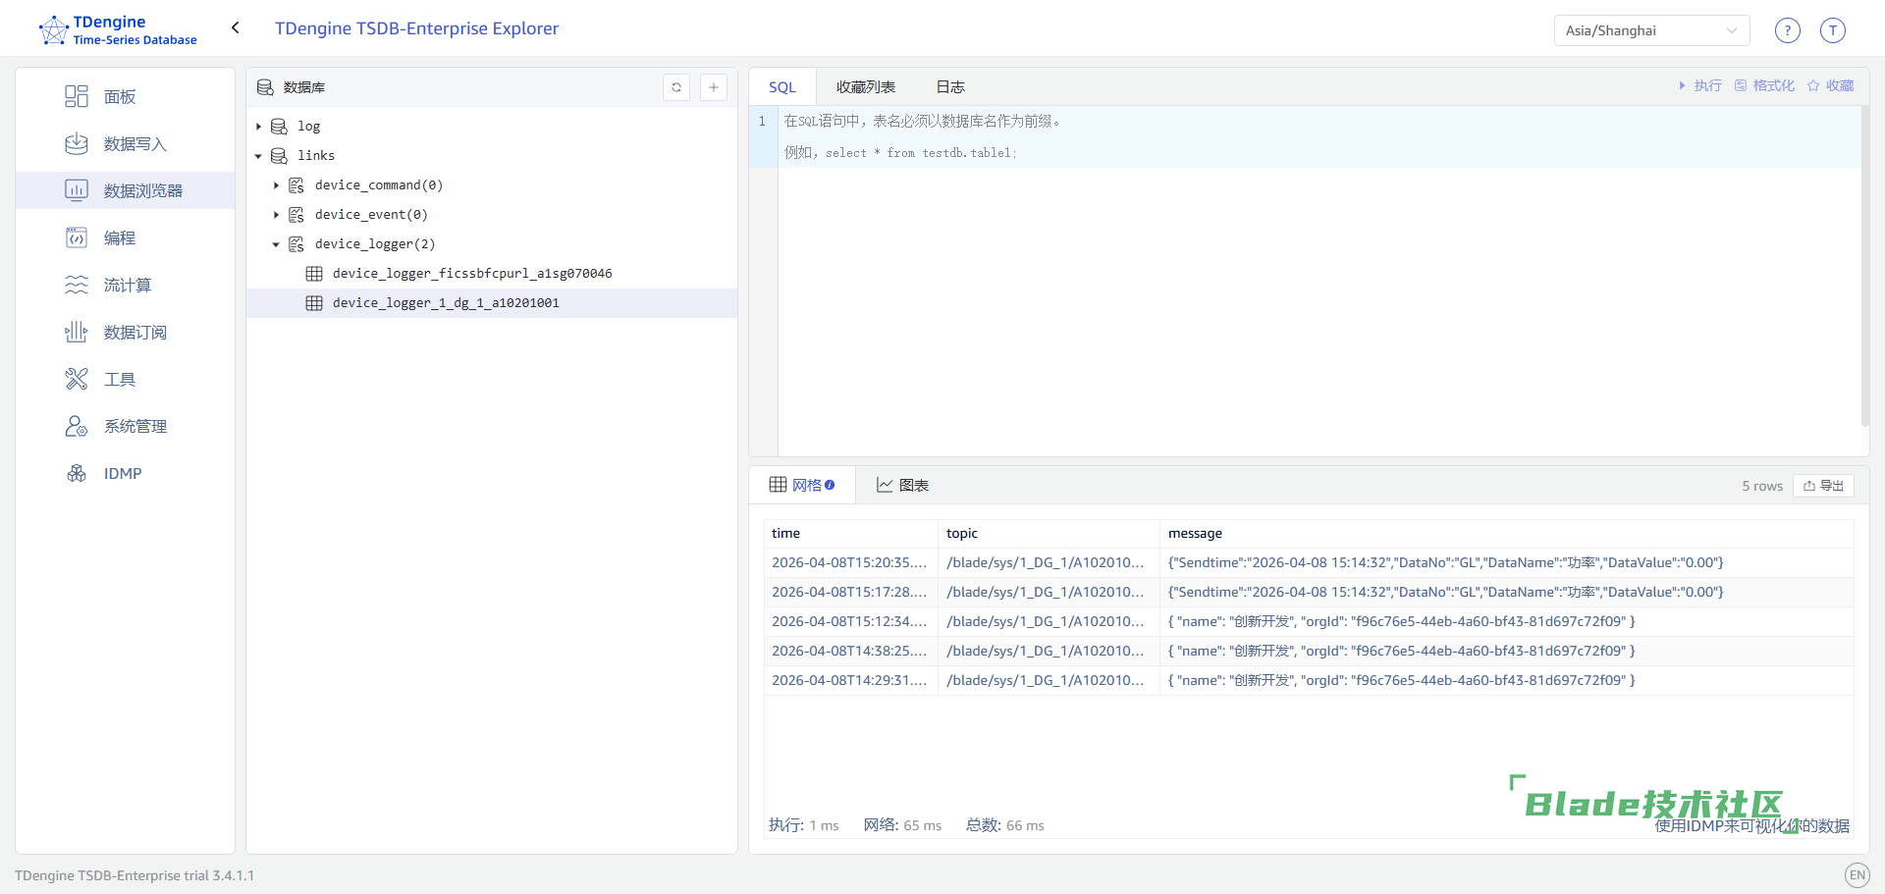
Task: Open the Asia/Shanghai timezone dropdown
Action: tap(1651, 30)
